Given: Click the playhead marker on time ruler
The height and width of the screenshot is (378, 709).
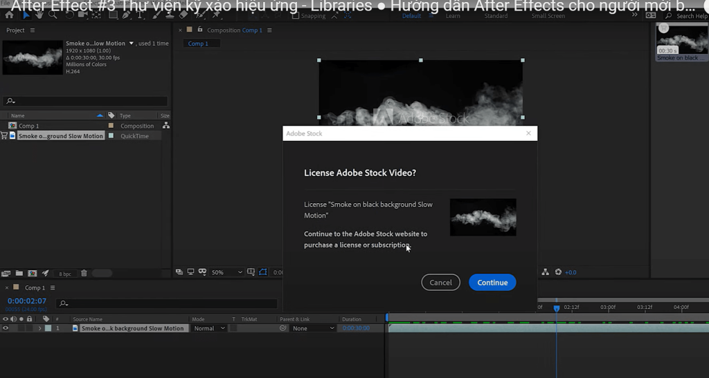Looking at the screenshot, I should [x=556, y=308].
